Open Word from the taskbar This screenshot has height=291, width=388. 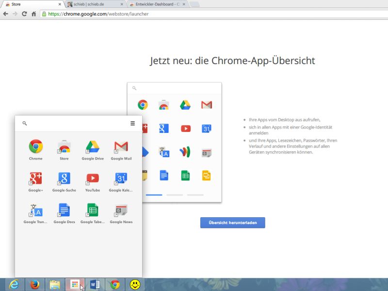point(95,285)
